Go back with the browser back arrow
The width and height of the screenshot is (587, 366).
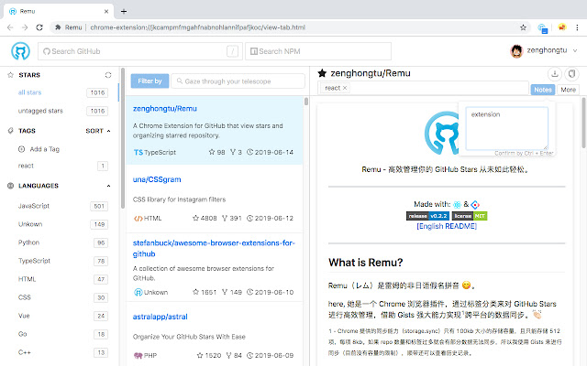(x=10, y=27)
